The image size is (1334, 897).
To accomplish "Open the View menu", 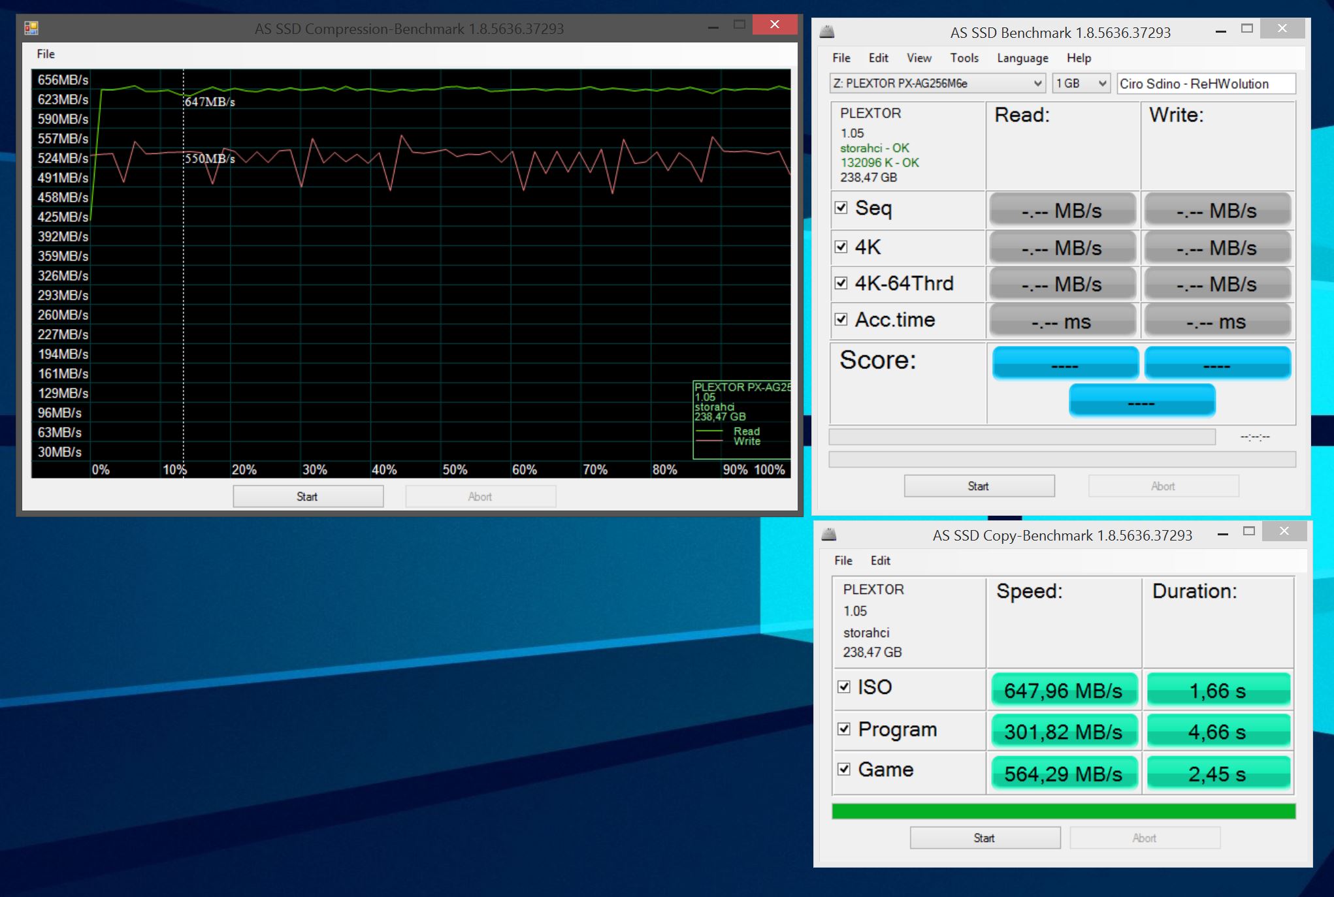I will (x=919, y=58).
